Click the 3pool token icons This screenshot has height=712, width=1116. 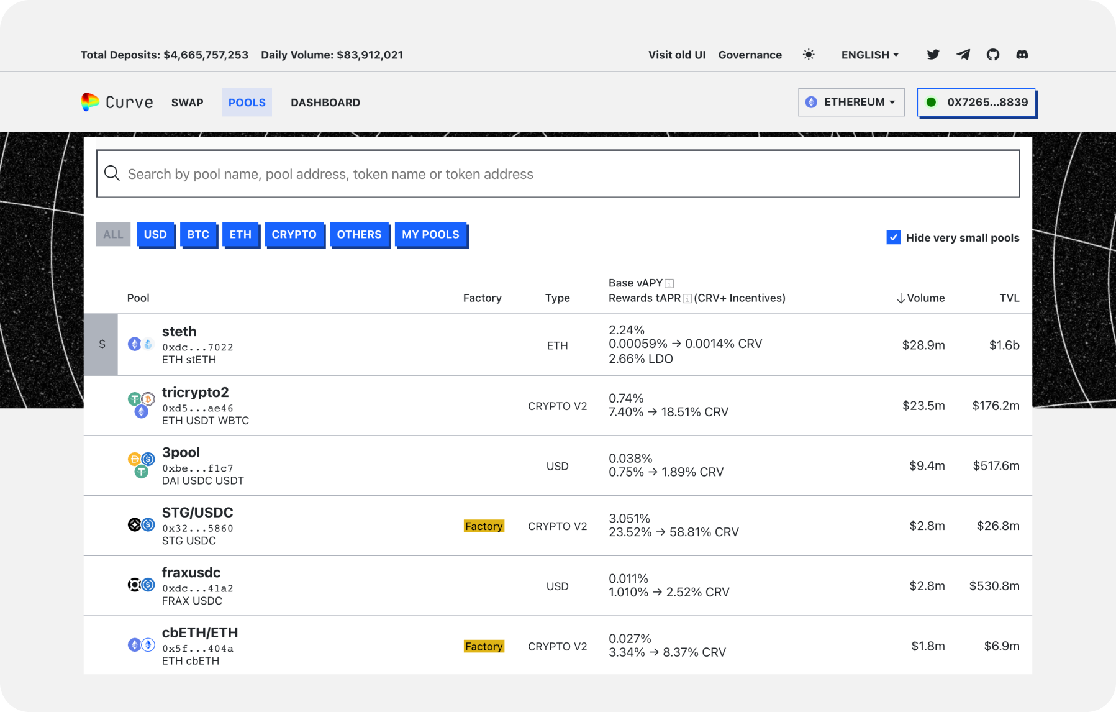[141, 465]
